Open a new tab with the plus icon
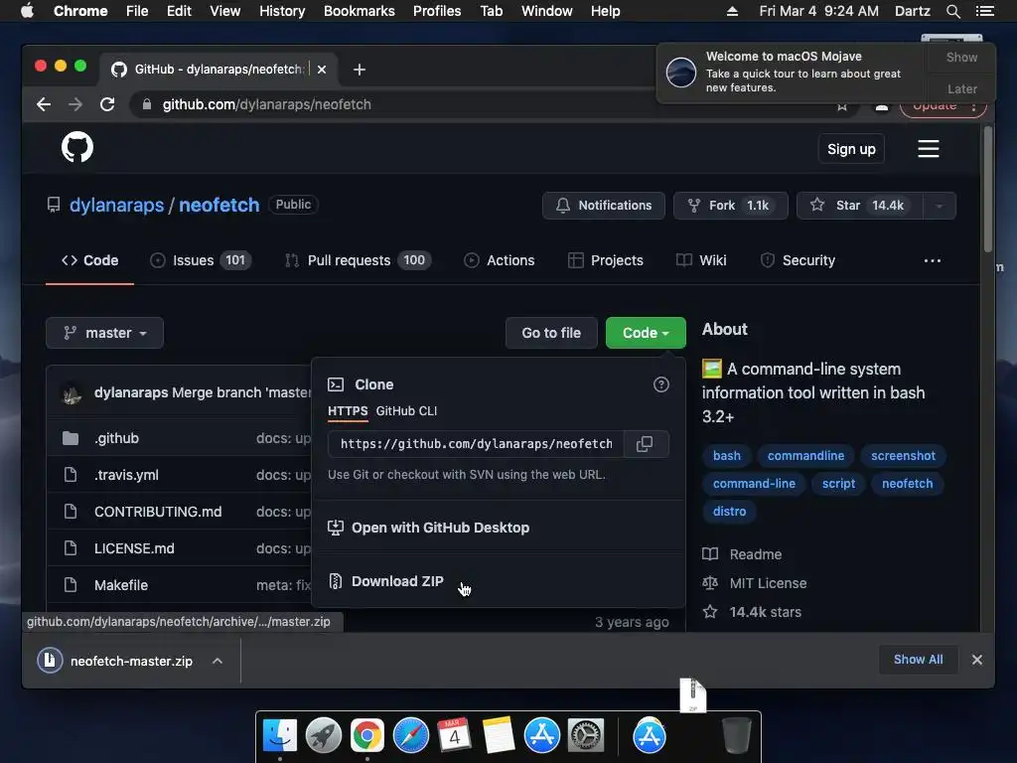 pyautogui.click(x=360, y=70)
